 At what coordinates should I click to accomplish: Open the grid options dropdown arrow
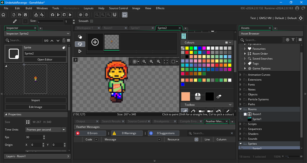138,61
